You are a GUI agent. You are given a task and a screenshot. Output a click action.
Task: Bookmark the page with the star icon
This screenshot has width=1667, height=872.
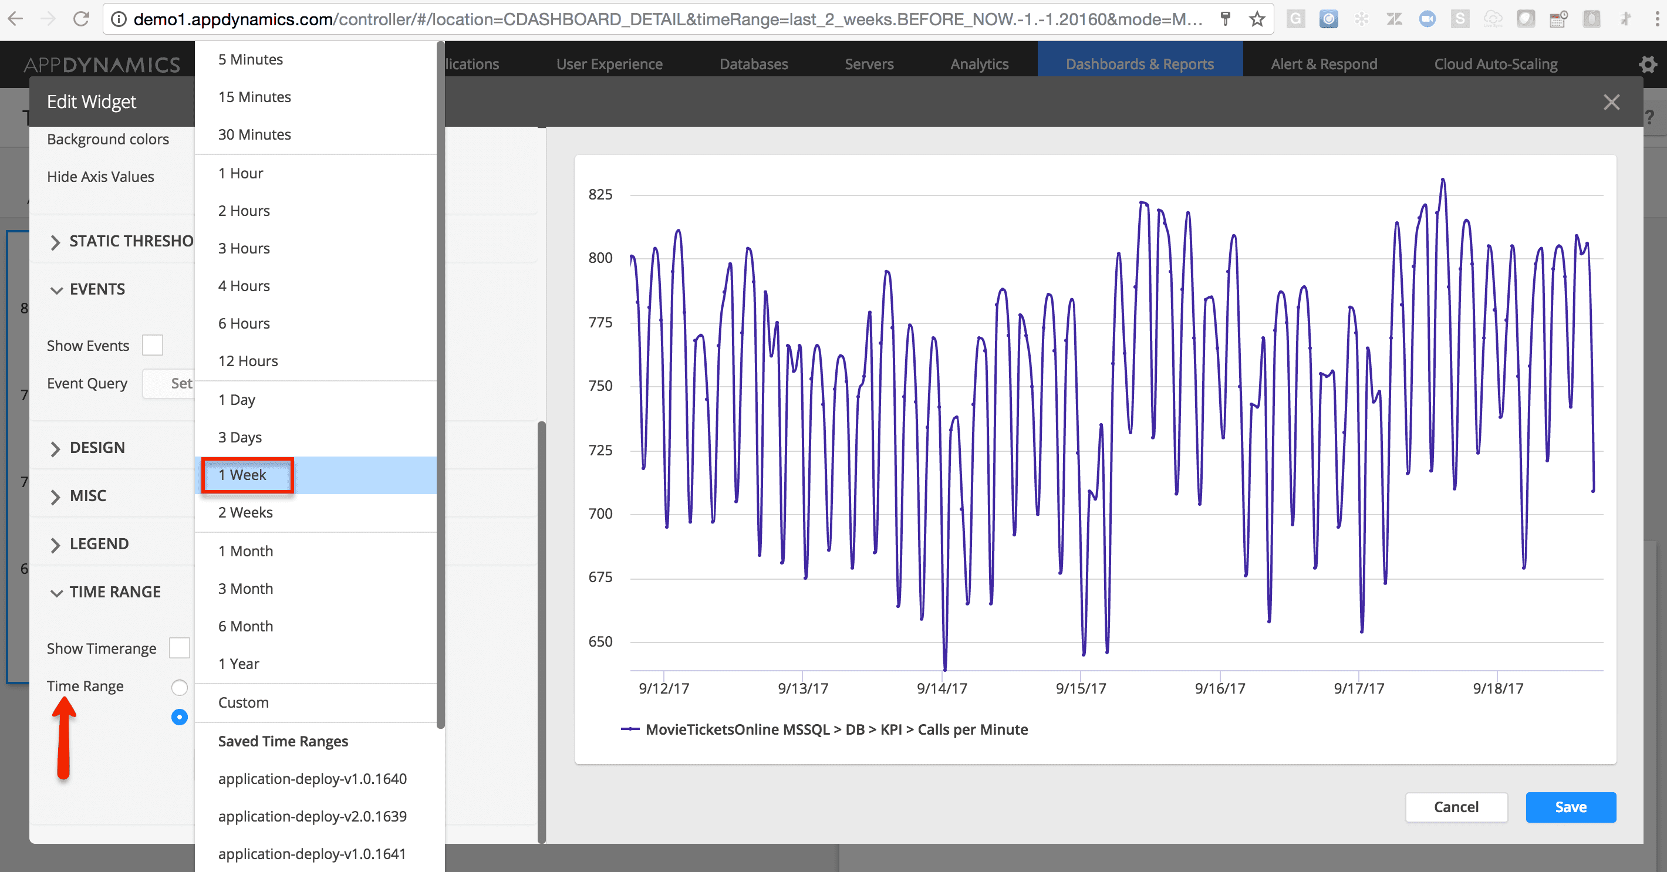tap(1257, 19)
